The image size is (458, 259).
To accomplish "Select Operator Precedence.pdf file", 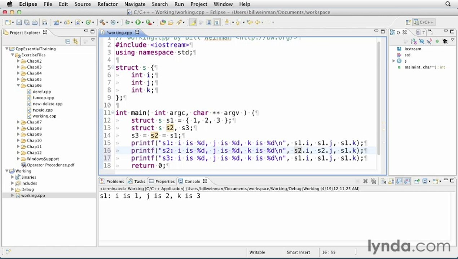I will [x=50, y=165].
